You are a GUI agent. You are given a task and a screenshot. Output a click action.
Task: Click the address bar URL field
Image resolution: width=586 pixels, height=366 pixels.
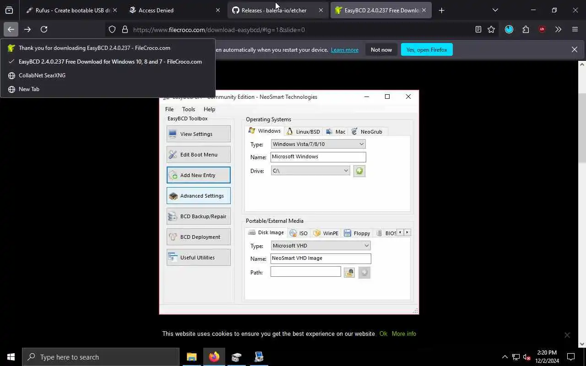tap(302, 30)
